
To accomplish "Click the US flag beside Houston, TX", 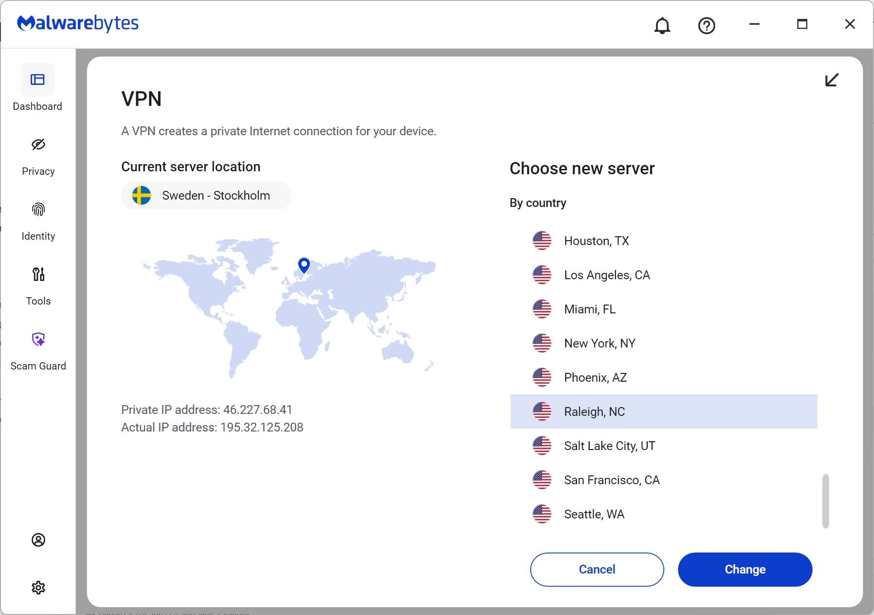I will 542,241.
